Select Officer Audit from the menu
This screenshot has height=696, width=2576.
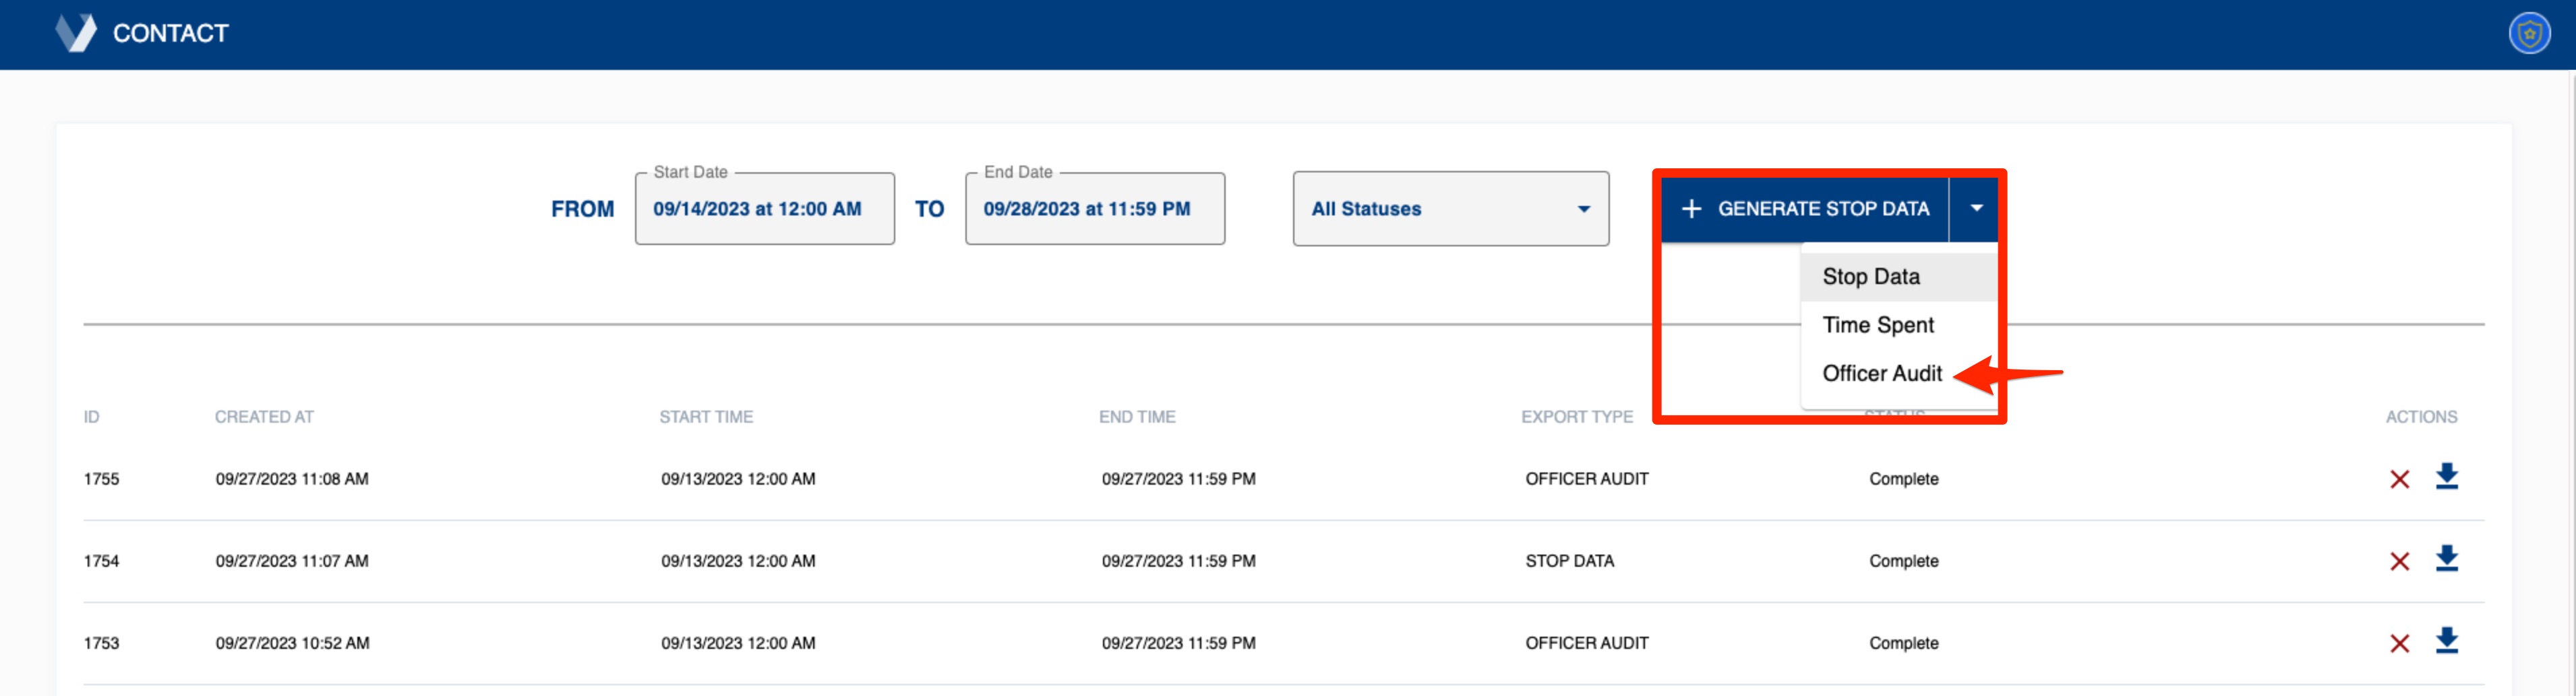tap(1882, 372)
